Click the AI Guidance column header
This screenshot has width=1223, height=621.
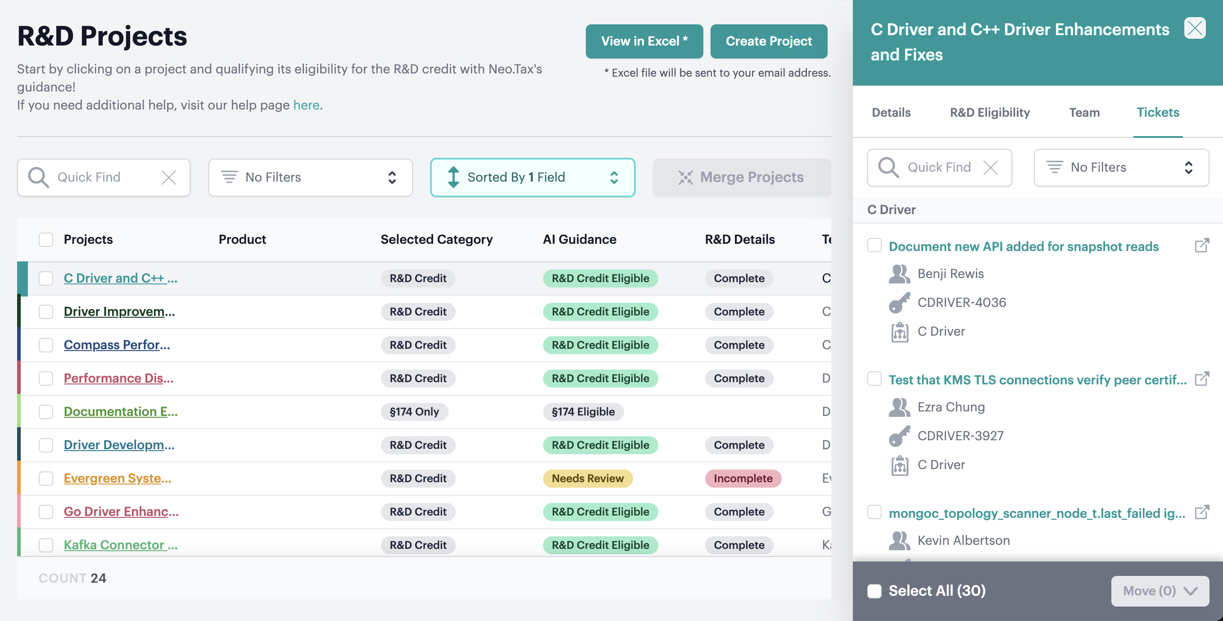[579, 239]
